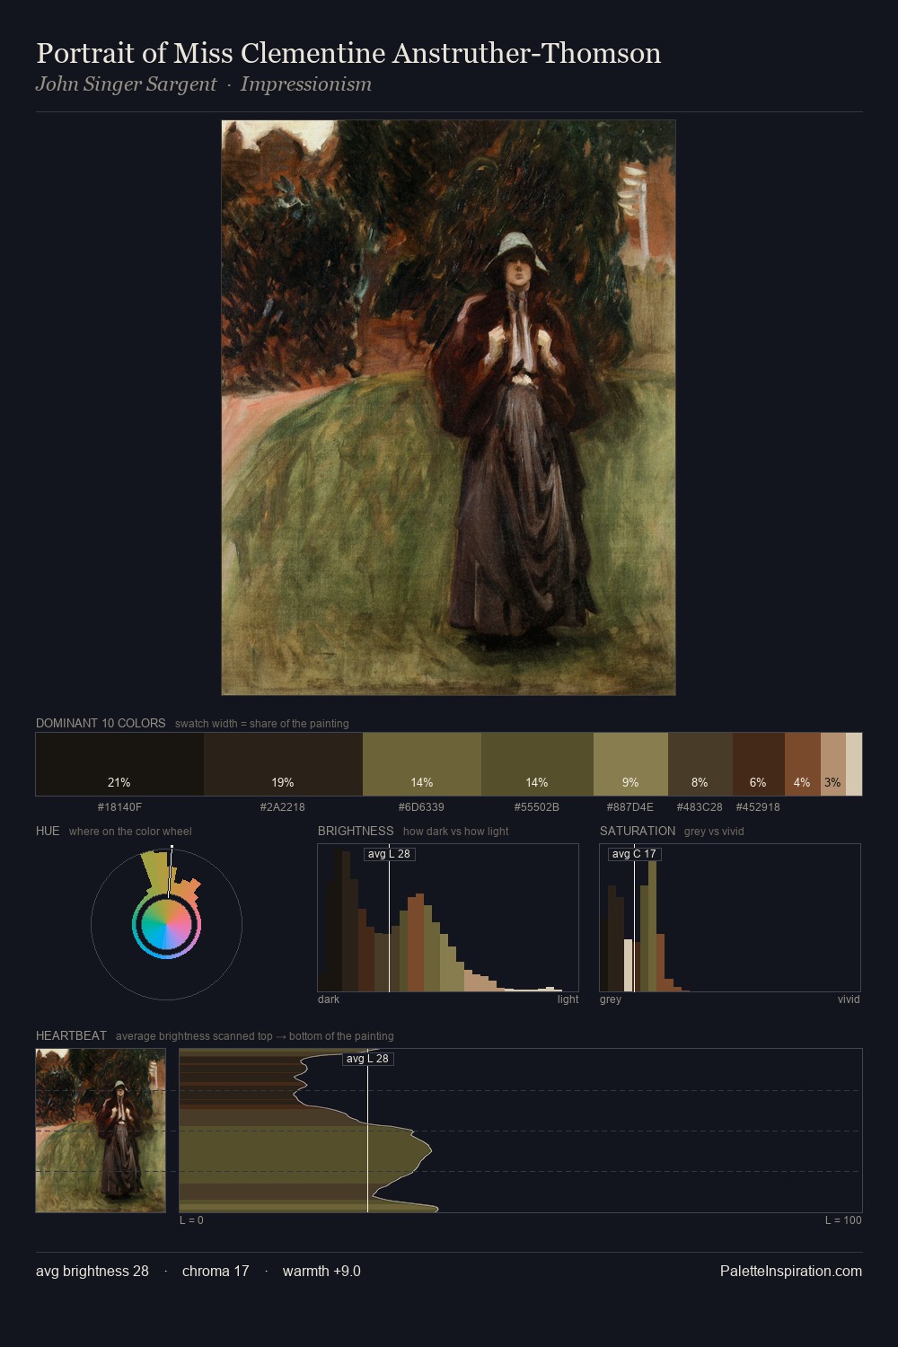Click 'chroma 17' in the footer

[x=216, y=1271]
